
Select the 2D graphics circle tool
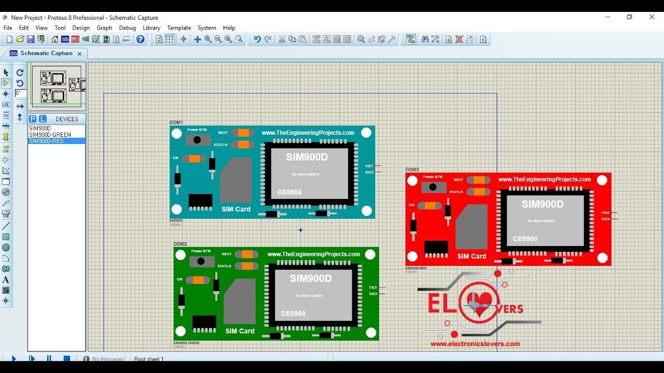point(6,248)
